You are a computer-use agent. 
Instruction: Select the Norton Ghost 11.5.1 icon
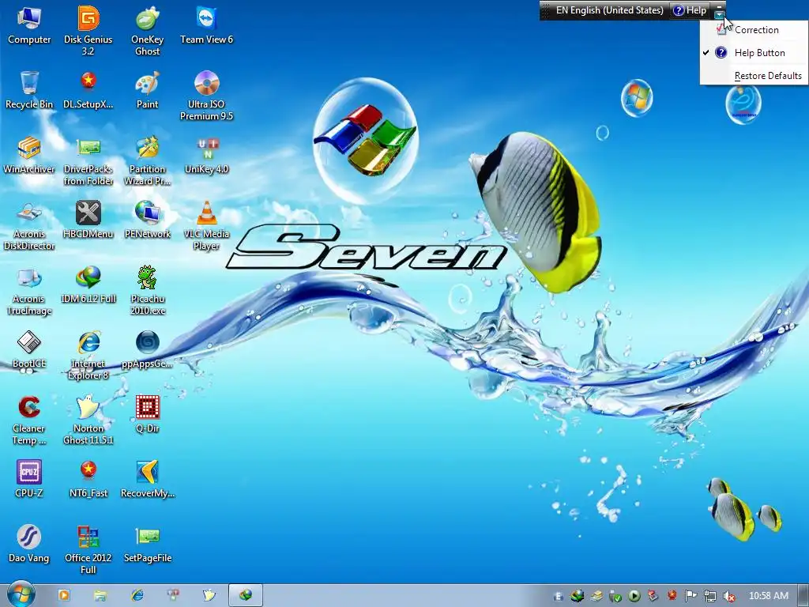pyautogui.click(x=88, y=421)
